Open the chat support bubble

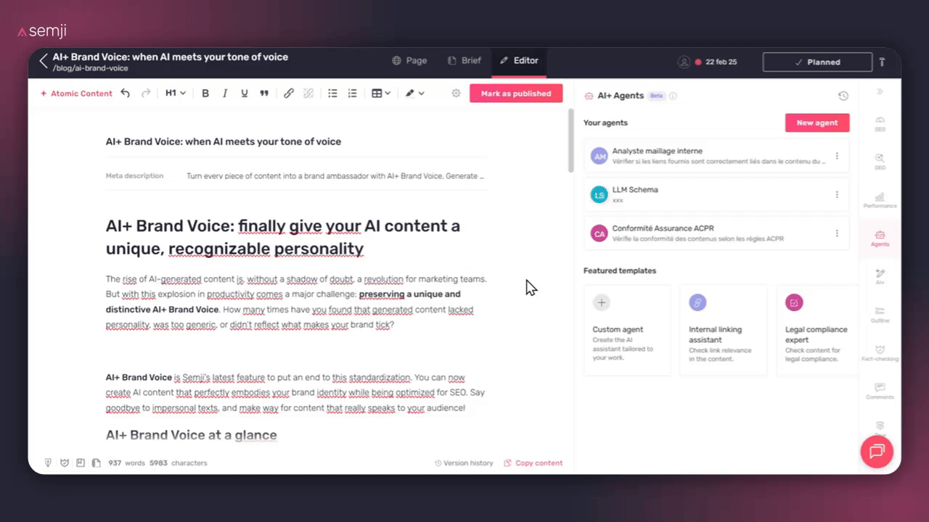pos(876,452)
